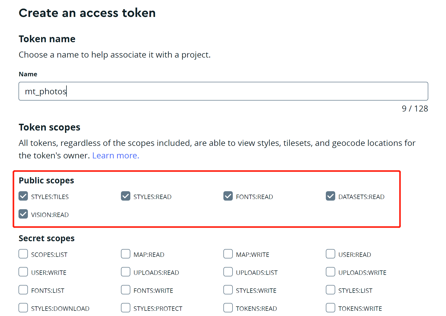
Task: Enable the SCOPES:LIST secret scope
Action: tap(23, 254)
